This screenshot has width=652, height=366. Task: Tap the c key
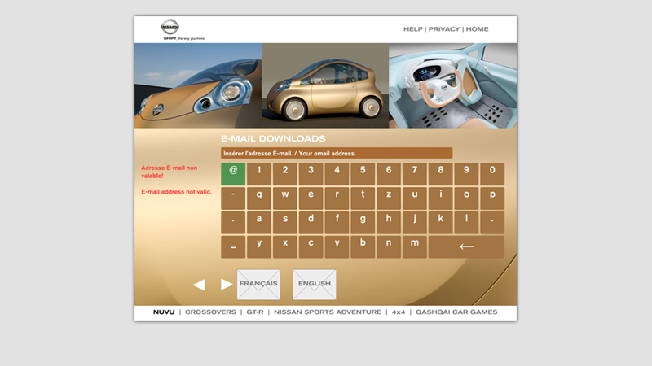[311, 247]
